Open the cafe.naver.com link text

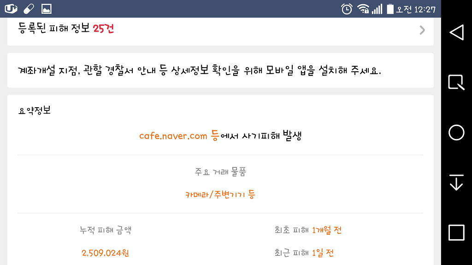coord(173,136)
